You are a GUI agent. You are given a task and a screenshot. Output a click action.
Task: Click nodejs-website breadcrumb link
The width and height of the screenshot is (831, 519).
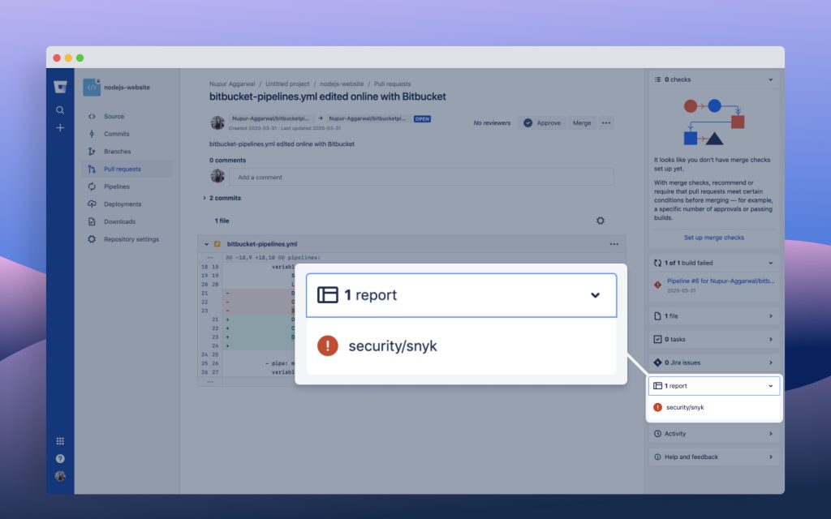(x=342, y=84)
